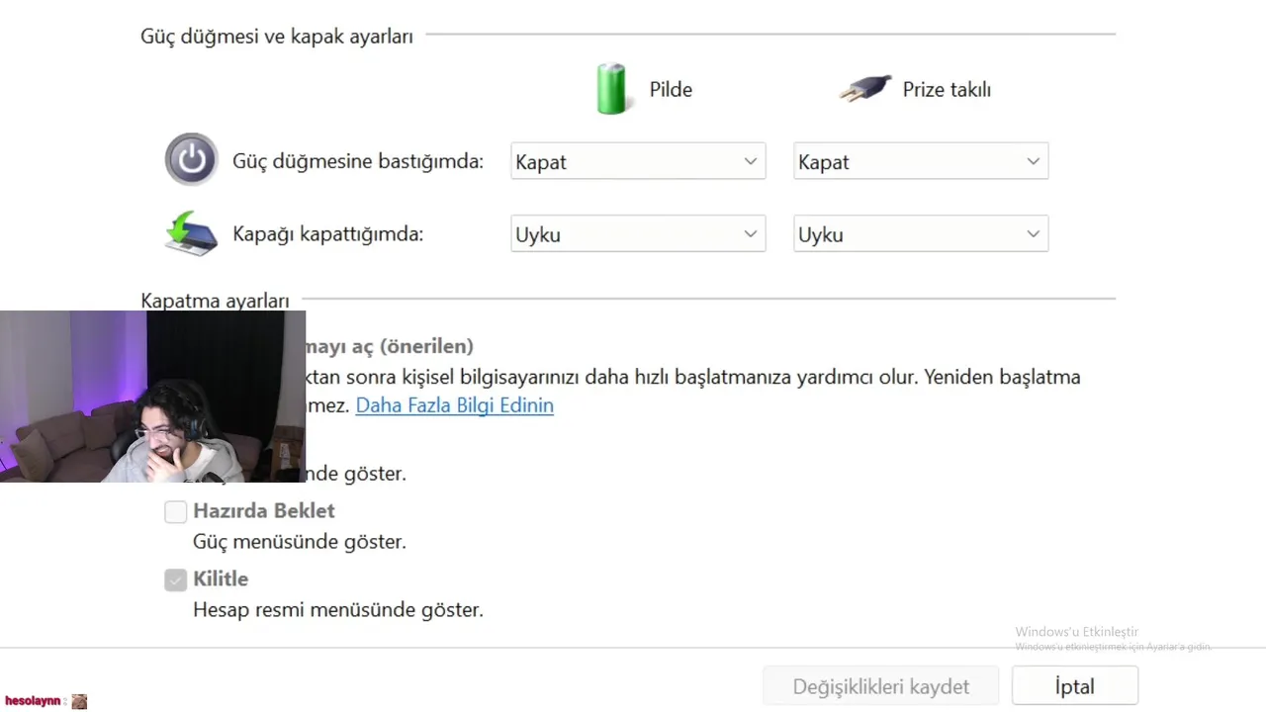Click the green battery icon
Image resolution: width=1266 pixels, height=712 pixels.
point(612,89)
